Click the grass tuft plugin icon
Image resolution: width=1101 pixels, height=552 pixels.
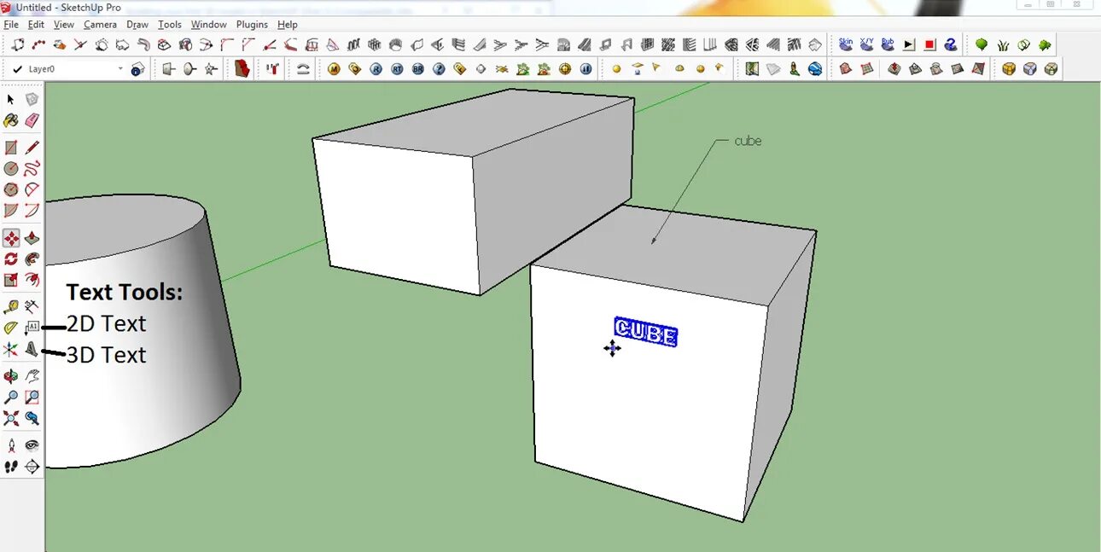1003,44
